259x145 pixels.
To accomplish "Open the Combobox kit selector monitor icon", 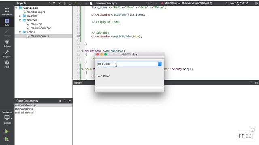I will pos(7,118).
